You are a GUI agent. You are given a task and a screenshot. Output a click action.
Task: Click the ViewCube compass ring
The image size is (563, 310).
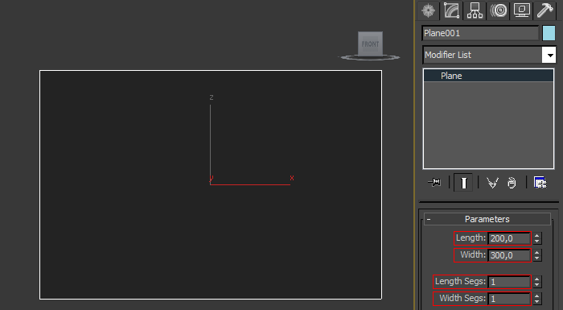(370, 57)
